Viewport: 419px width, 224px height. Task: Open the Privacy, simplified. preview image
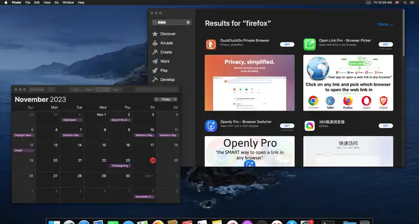(x=249, y=83)
